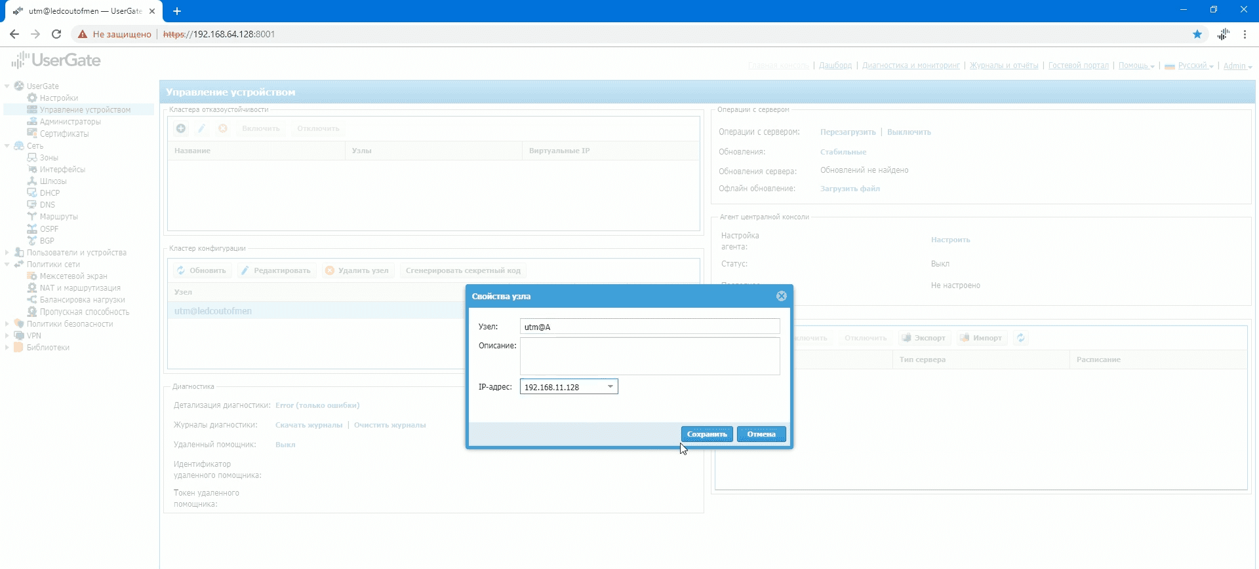Click the pencil edit icon in failover cluster toolbar
Image resolution: width=1259 pixels, height=569 pixels.
point(202,128)
